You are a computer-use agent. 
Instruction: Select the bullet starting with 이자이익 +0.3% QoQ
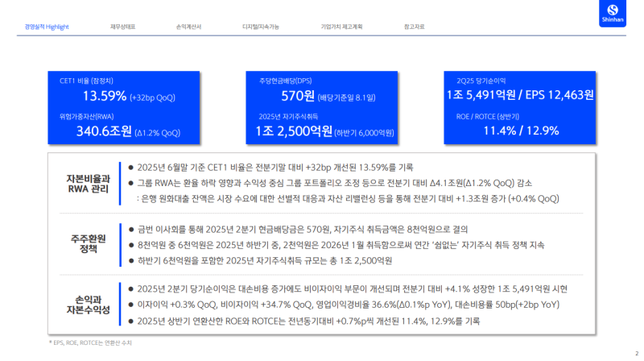(346, 305)
